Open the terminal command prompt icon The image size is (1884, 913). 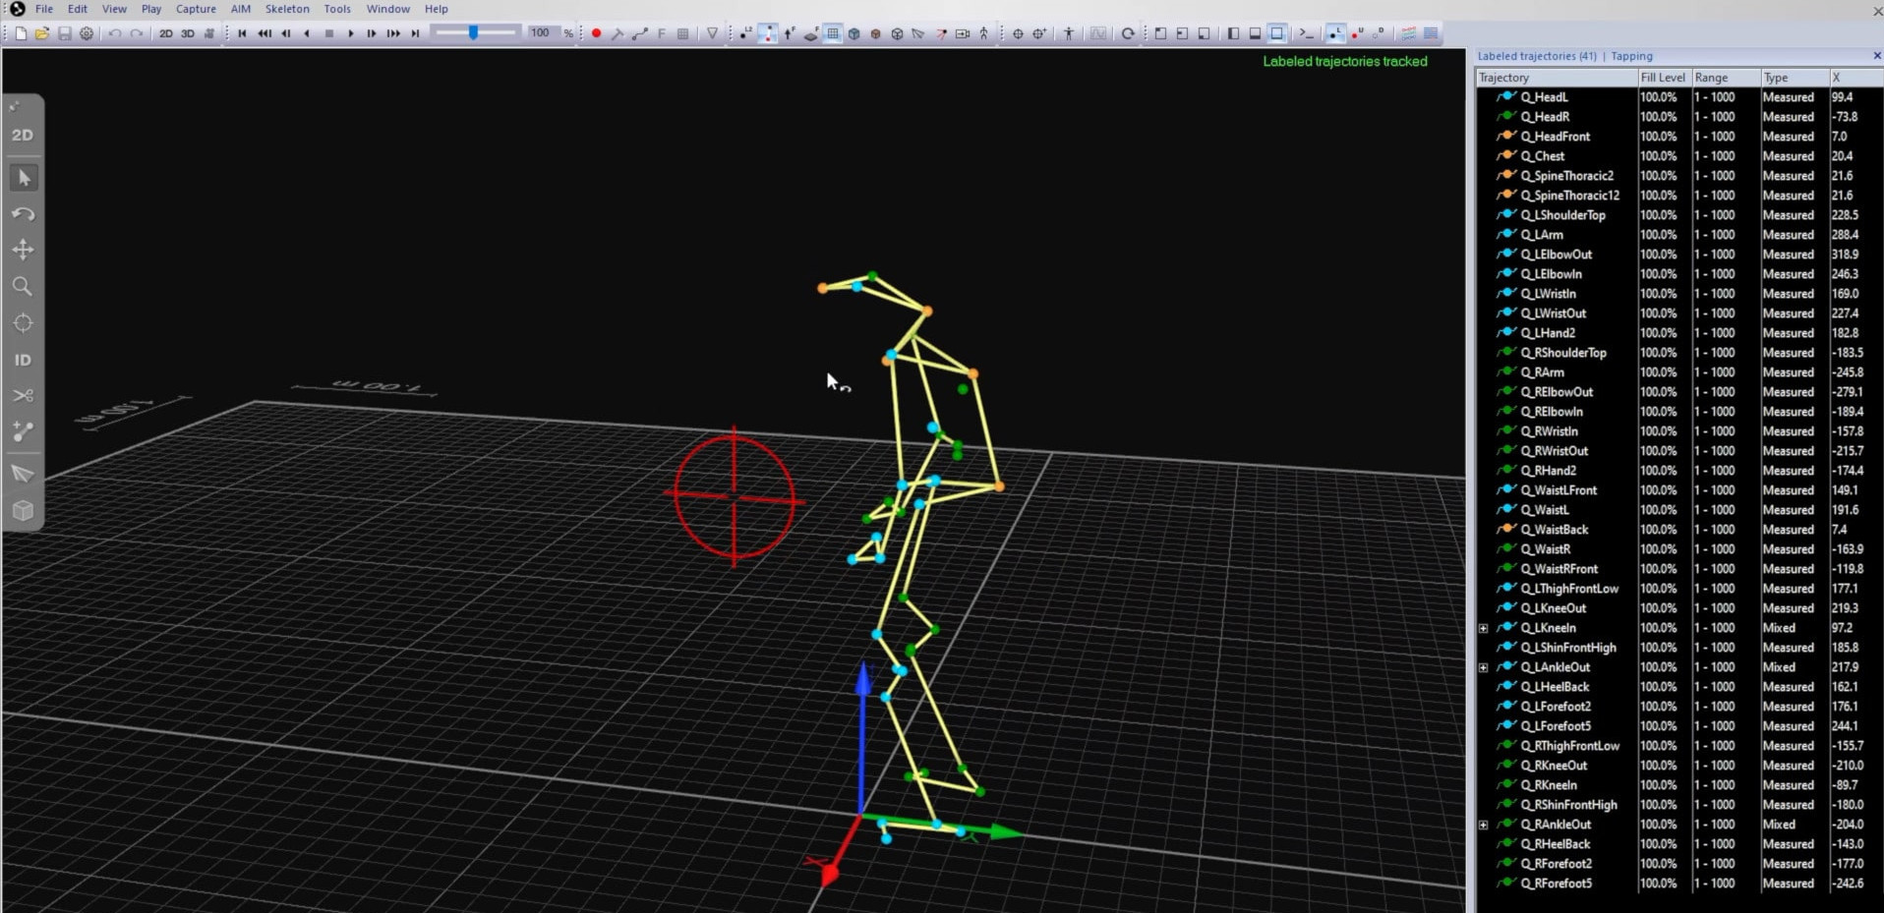1306,33
